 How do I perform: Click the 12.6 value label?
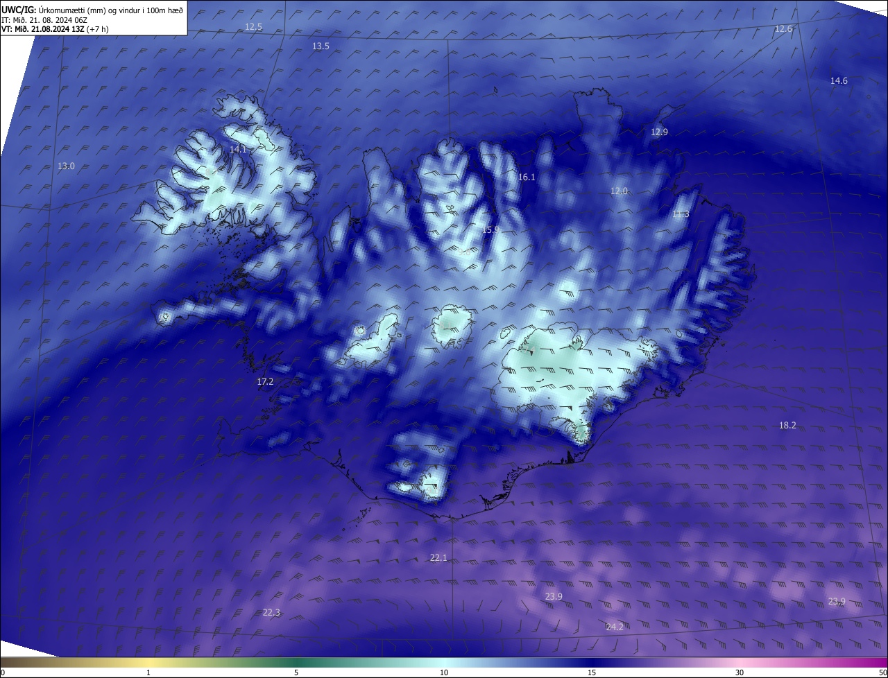click(783, 29)
